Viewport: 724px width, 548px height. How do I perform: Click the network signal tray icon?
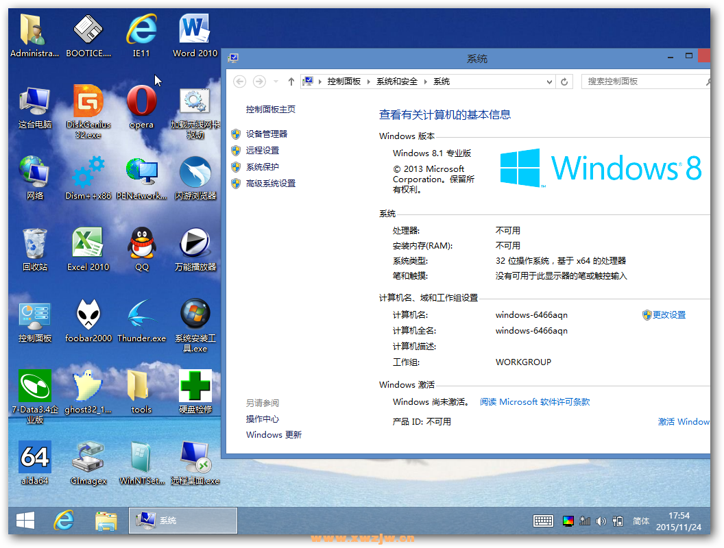coord(585,521)
